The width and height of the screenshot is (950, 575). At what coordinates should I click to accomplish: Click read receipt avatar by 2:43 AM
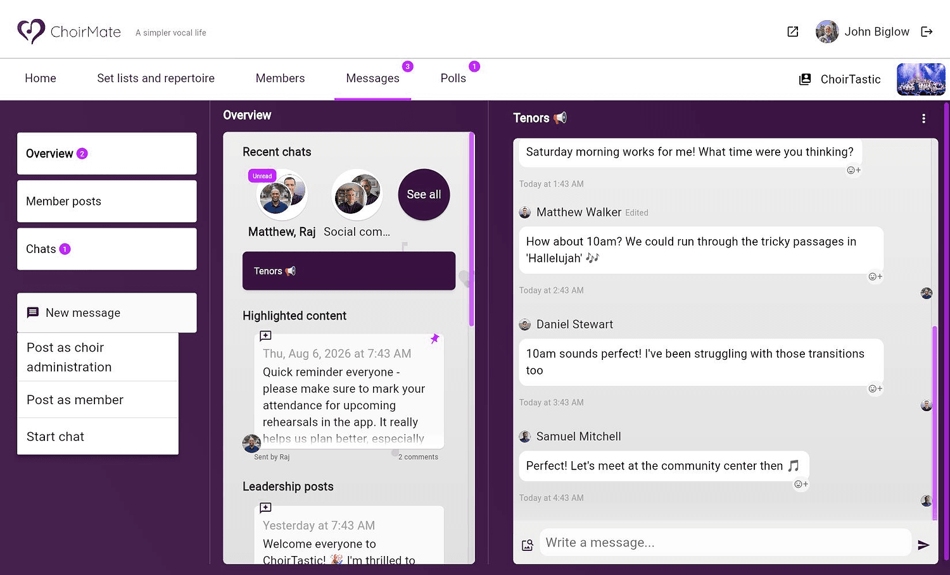pos(927,293)
